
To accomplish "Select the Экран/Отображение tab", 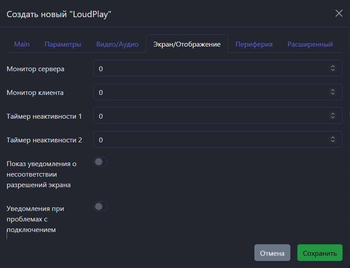I will coord(187,44).
